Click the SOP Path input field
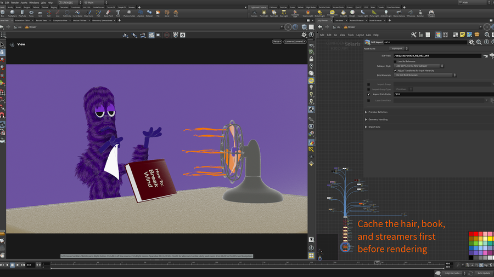The height and width of the screenshot is (277, 494). 437,56
